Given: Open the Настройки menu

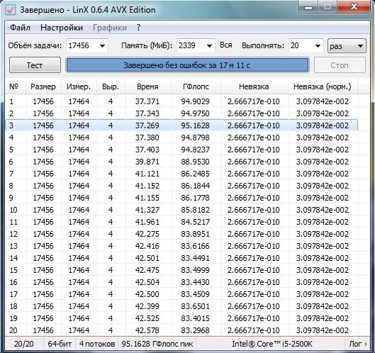Looking at the screenshot, I should (62, 28).
